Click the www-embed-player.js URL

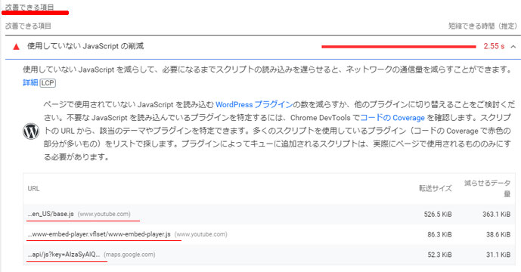99,234
